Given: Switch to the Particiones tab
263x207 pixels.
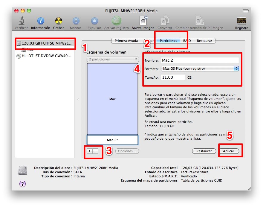Looking at the screenshot, I should [168, 41].
